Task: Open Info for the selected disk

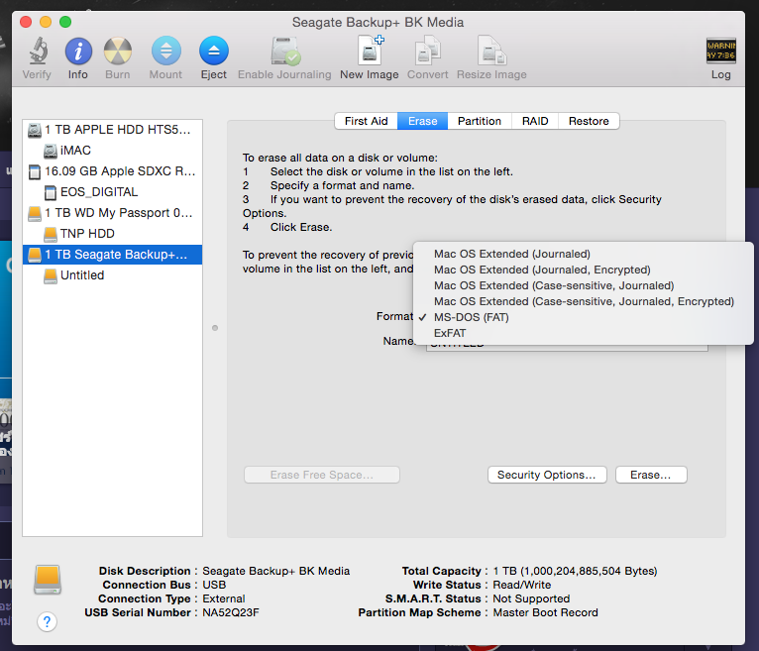Action: (x=78, y=51)
